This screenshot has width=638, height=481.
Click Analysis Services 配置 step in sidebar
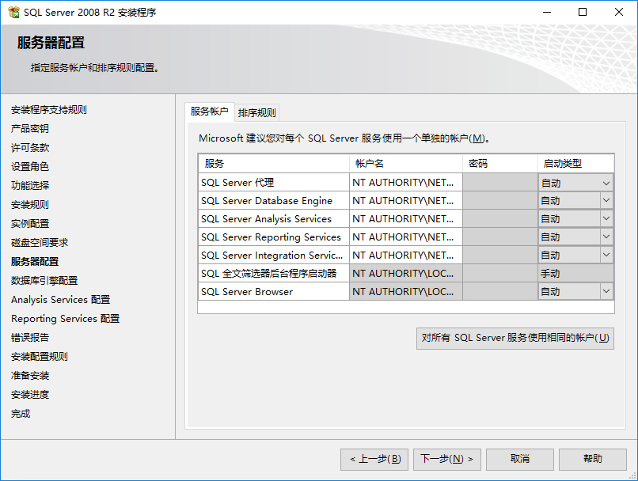coord(61,300)
